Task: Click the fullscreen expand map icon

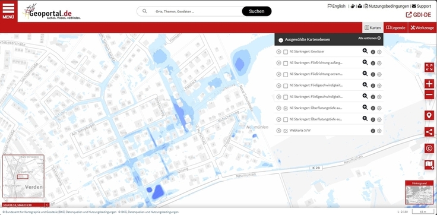Action: (x=429, y=67)
